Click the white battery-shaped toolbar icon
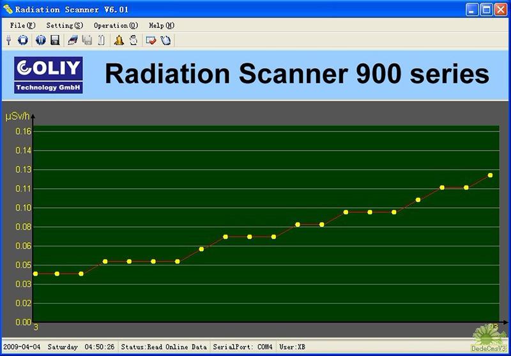 [101, 40]
